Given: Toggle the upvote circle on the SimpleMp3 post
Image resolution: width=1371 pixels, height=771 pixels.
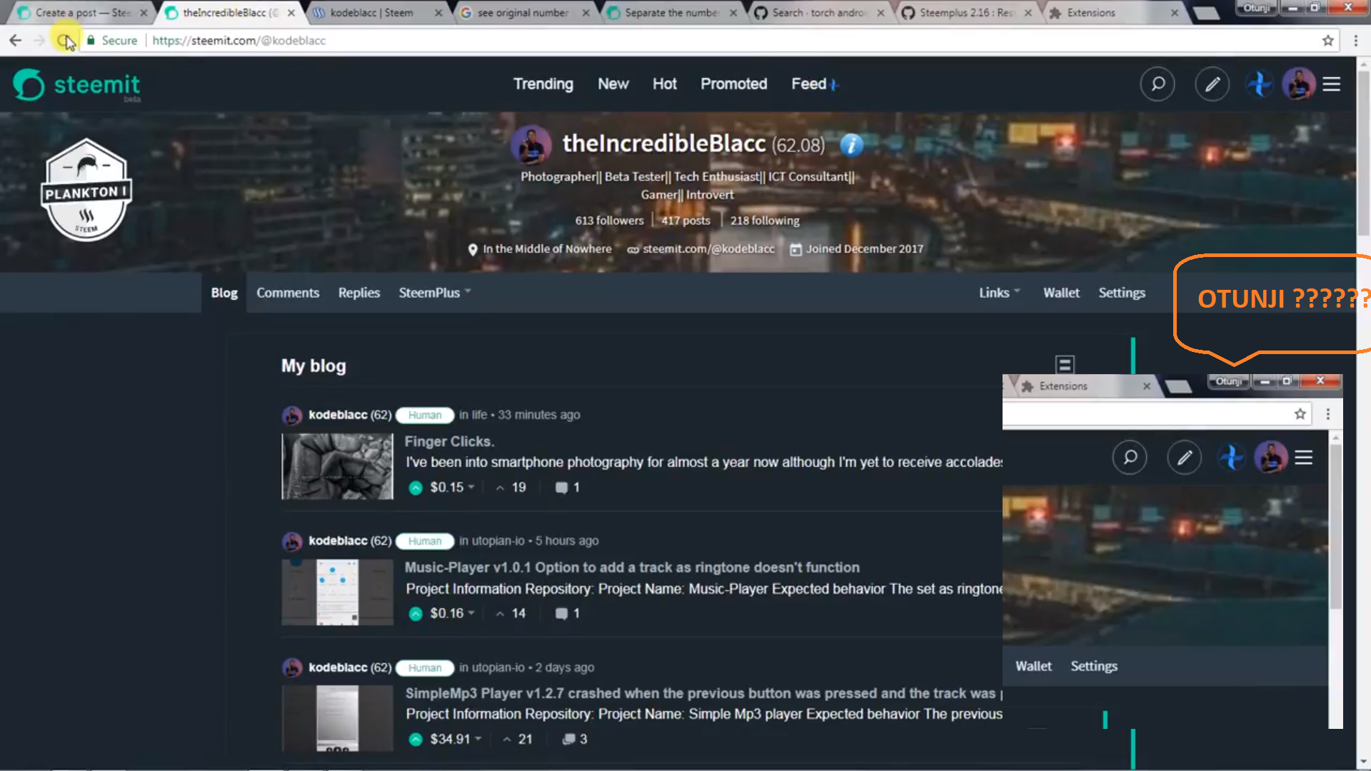Looking at the screenshot, I should tap(416, 739).
